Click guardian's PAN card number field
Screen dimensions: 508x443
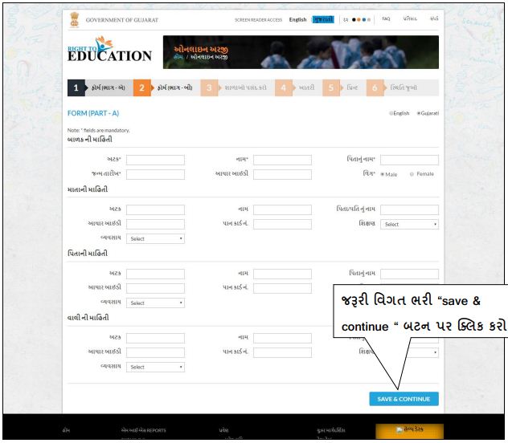point(282,352)
